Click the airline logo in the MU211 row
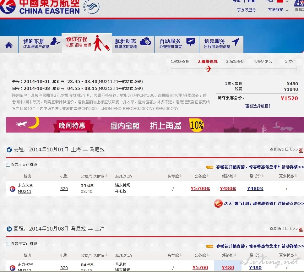Screen dimensions: 304x272 tap(13, 189)
